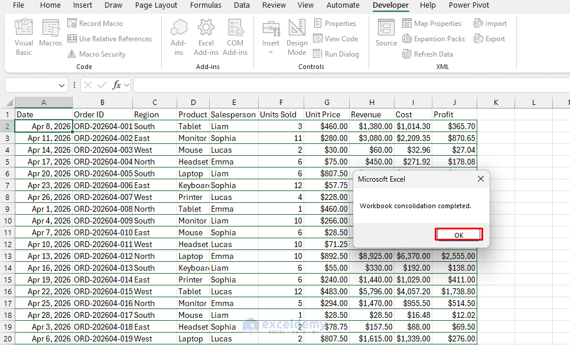Open the XML Source pane

[x=386, y=34]
